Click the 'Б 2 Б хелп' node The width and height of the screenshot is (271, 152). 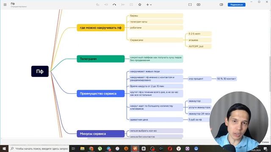pos(199,34)
